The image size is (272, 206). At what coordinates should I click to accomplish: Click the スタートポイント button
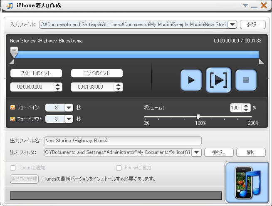coord(36,73)
